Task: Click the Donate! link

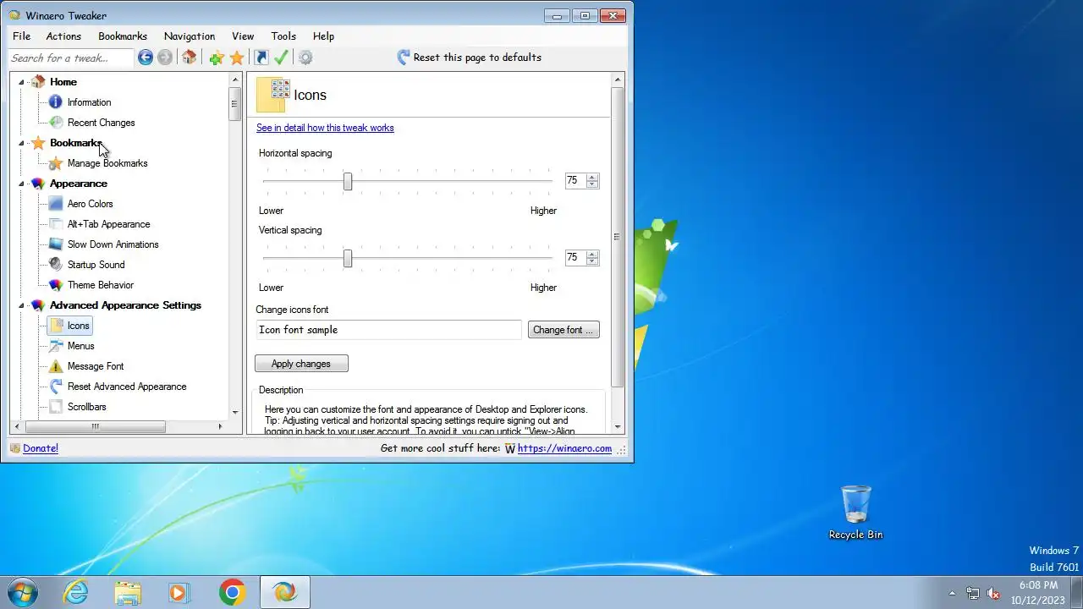Action: tap(41, 448)
